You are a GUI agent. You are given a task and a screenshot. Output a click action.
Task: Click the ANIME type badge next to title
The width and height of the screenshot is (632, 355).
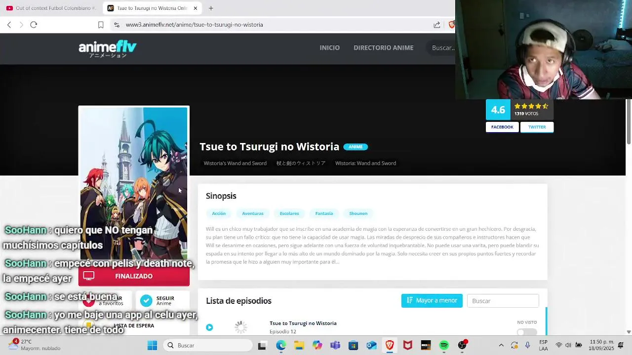coord(355,147)
